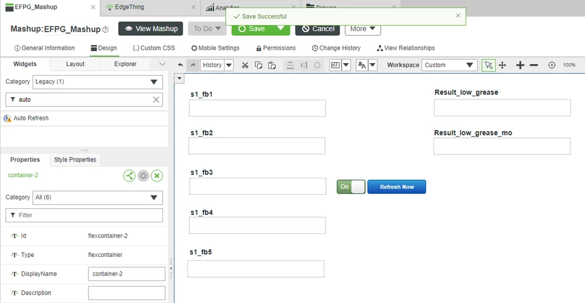Open the layout panels dropdown arrow
The image size is (585, 303).
pos(346,65)
